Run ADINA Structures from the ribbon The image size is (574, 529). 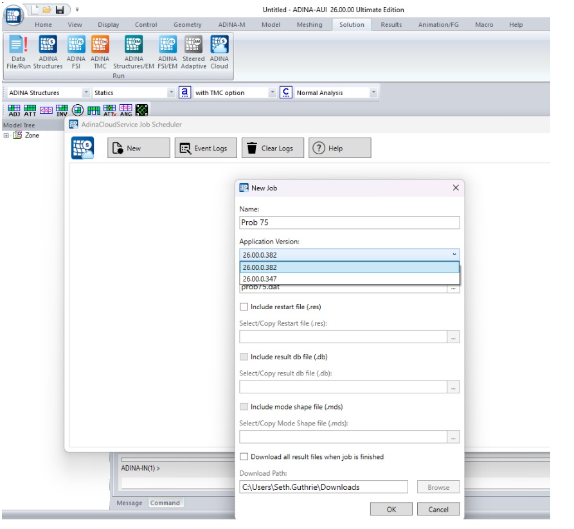(48, 51)
